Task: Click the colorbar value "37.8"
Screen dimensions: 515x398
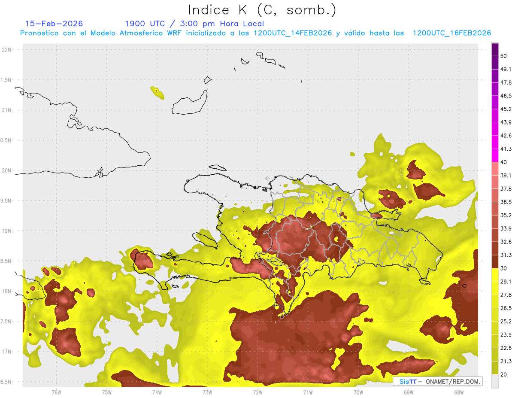Action: [x=506, y=189]
